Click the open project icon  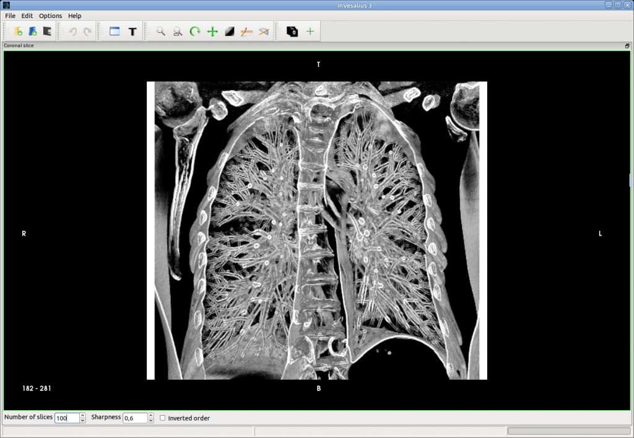[33, 32]
